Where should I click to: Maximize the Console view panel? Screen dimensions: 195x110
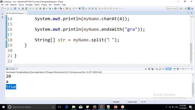tap(192, 69)
